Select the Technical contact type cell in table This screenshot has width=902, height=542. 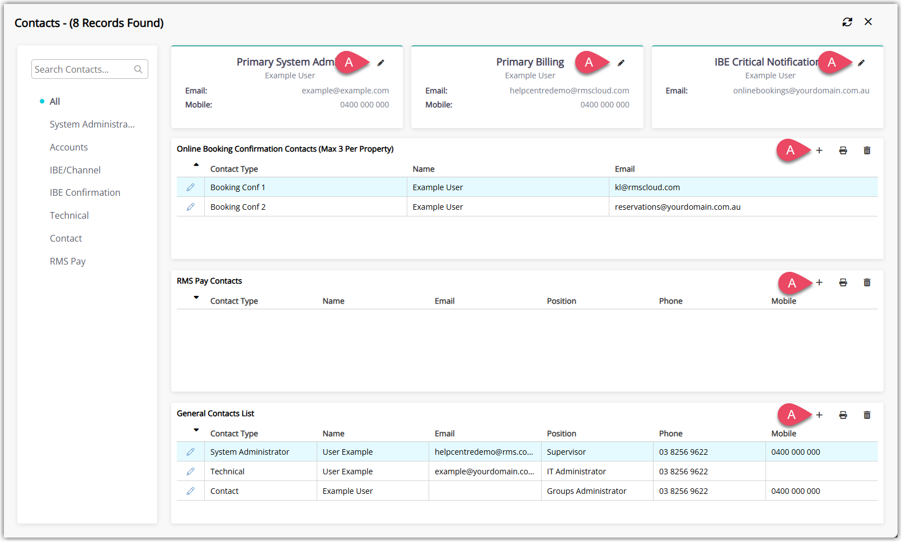point(261,472)
